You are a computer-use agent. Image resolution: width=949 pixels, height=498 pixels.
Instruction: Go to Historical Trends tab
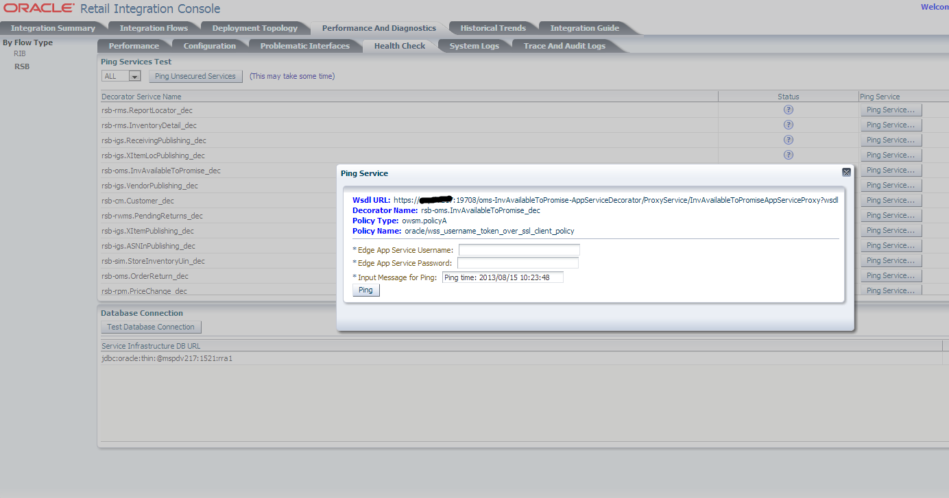click(493, 28)
